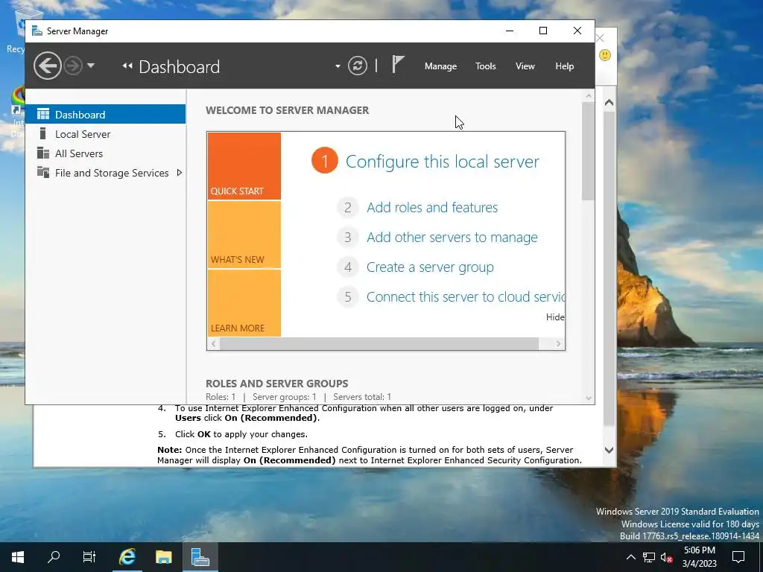This screenshot has width=763, height=572.
Task: Open the Recycle Bin desktop icon
Action: pos(15,30)
